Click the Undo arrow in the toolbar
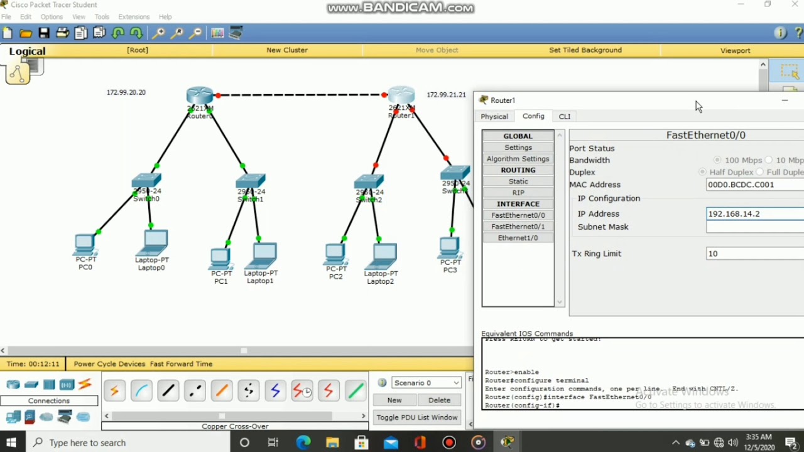Screen dimensions: 804x452 pos(117,33)
